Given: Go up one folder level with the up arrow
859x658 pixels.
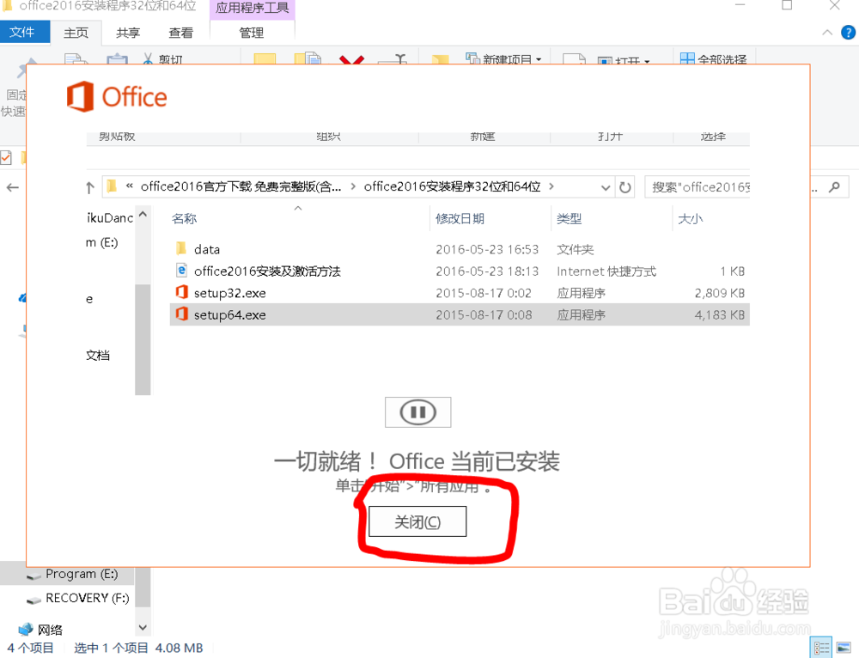Looking at the screenshot, I should [x=90, y=188].
